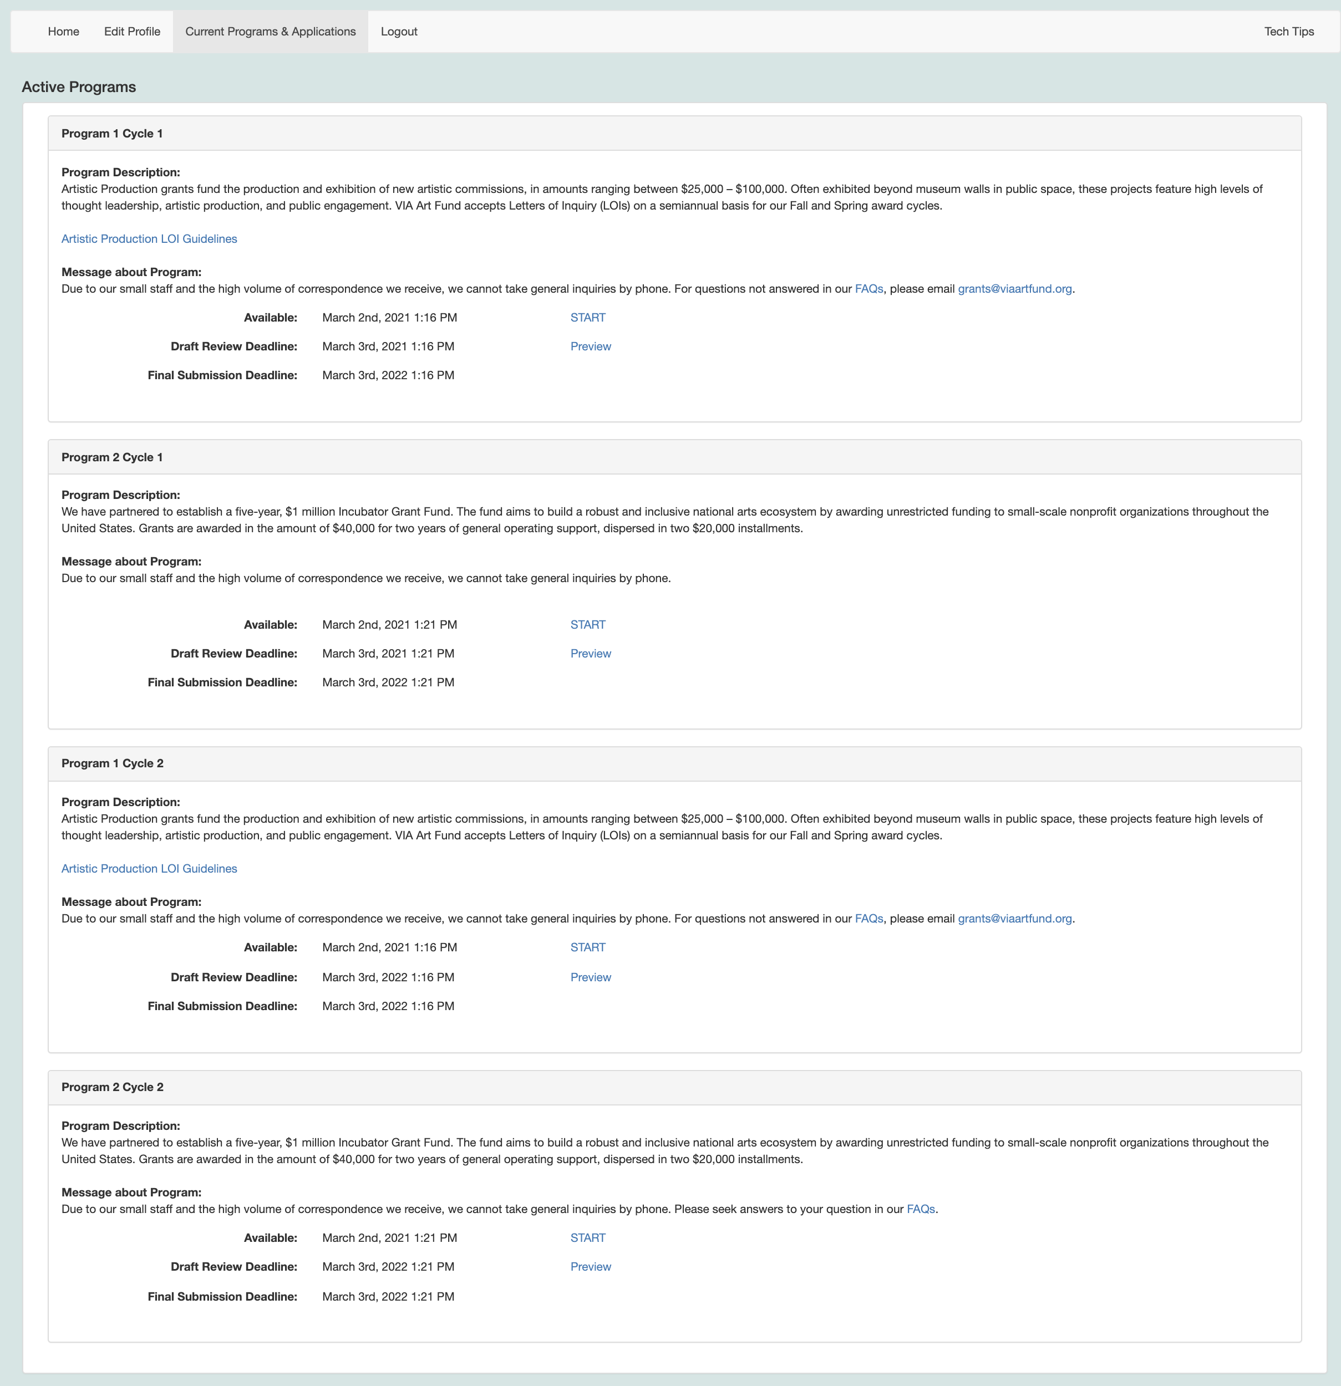The height and width of the screenshot is (1386, 1341).
Task: Select Current Programs & Applications tab
Action: pos(270,32)
